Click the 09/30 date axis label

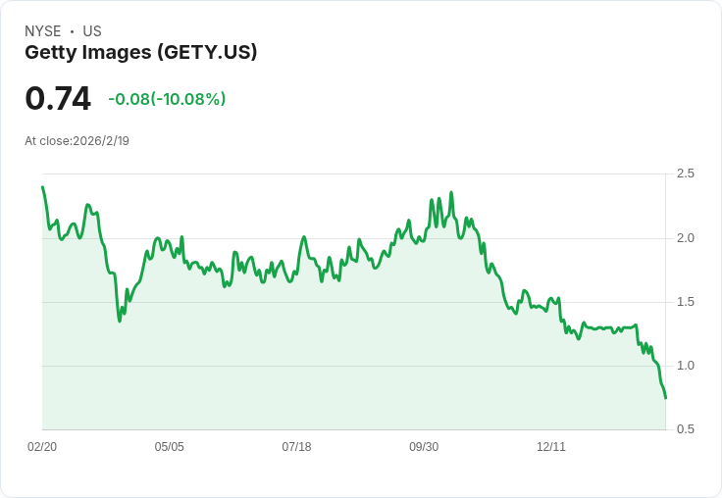click(424, 446)
